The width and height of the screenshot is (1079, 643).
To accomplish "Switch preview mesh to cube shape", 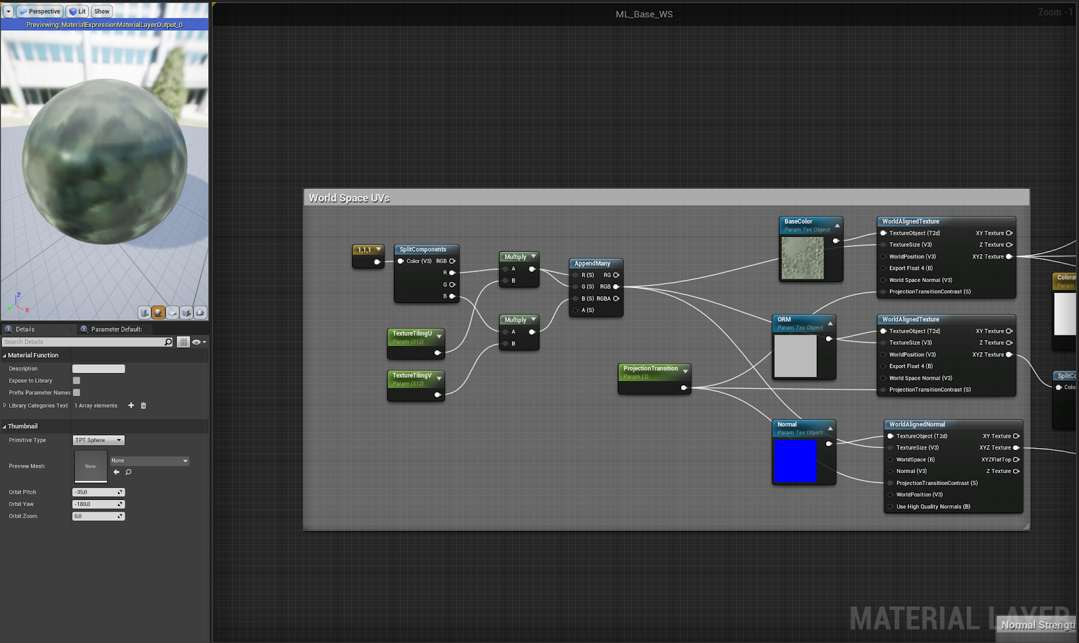I will pyautogui.click(x=186, y=312).
